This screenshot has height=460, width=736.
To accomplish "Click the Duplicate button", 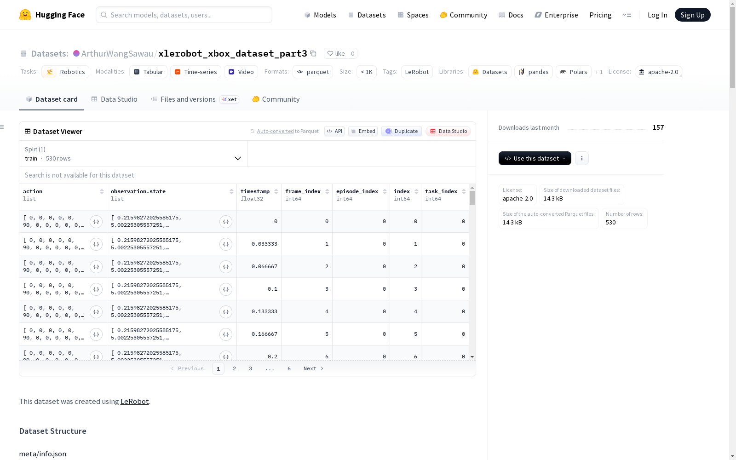I will tap(402, 131).
